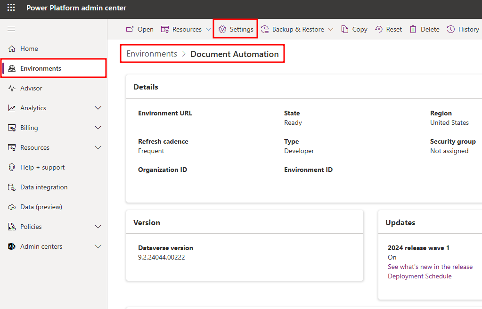Click the Details card heading
Image resolution: width=482 pixels, height=309 pixels.
click(x=146, y=87)
